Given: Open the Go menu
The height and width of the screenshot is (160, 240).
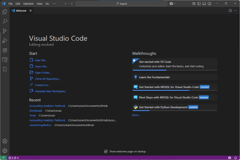Looking at the screenshot, I should point(47,4).
